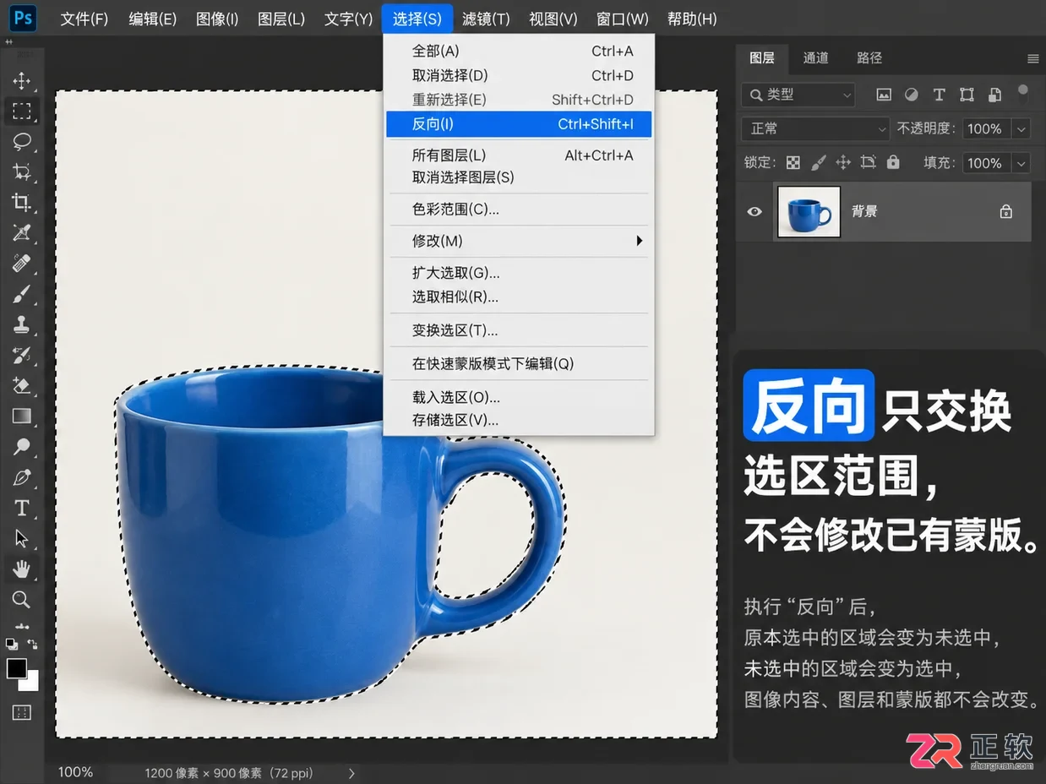Expand the collapsed toolbar double arrow
The width and height of the screenshot is (1046, 784).
coord(8,41)
